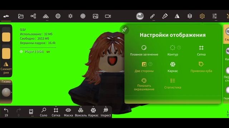Open the Files folder menu
Screen dimensions: 229x128
coord(21,16)
